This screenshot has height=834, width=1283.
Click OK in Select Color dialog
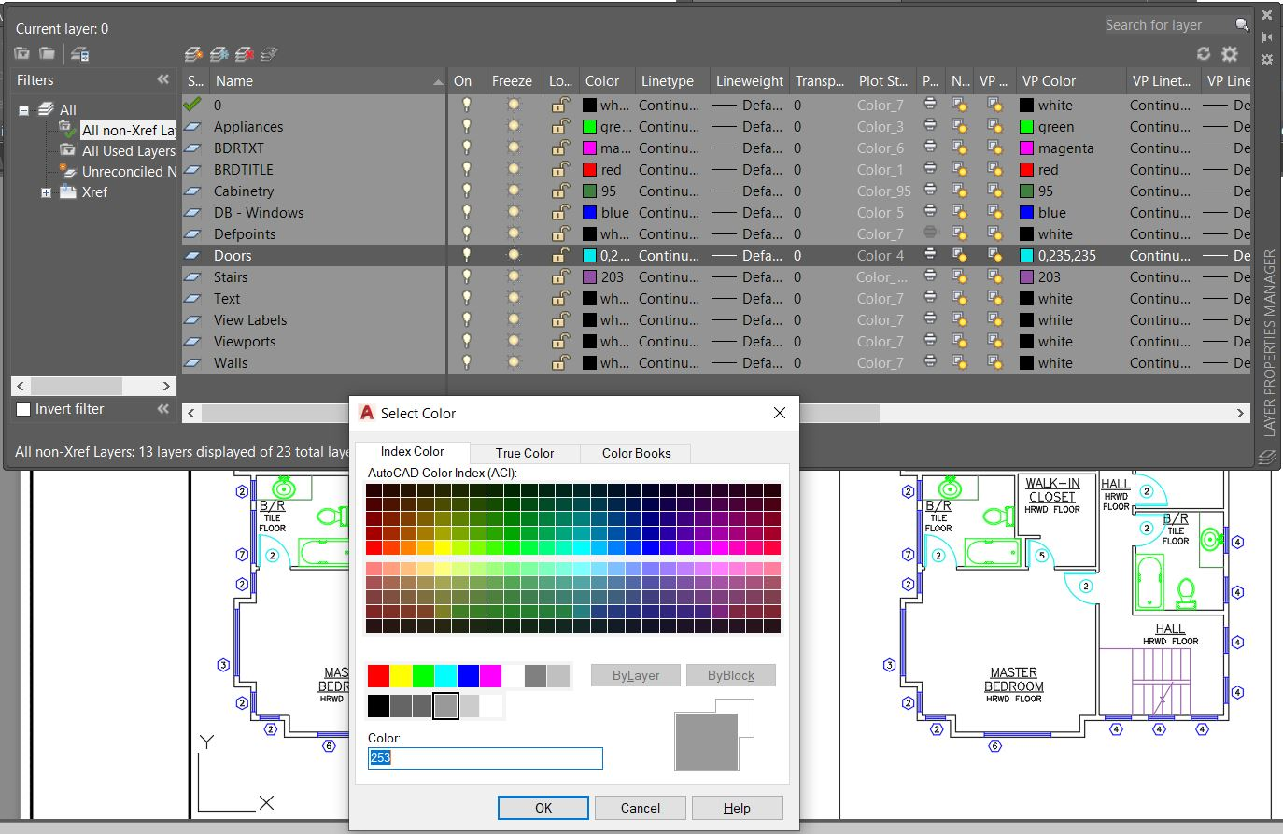click(x=543, y=808)
